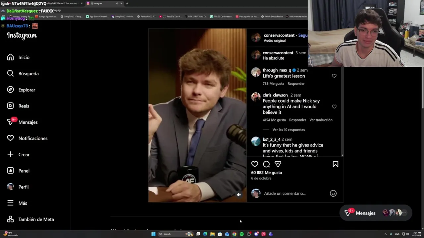Open Spotify from taskbar
Image resolution: width=424 pixels, height=238 pixels.
click(241, 234)
